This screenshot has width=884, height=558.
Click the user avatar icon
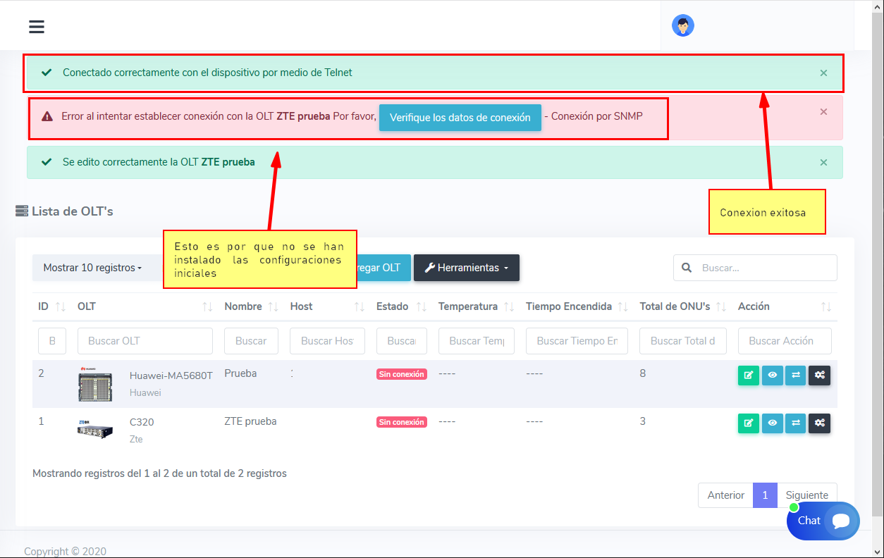[x=682, y=26]
